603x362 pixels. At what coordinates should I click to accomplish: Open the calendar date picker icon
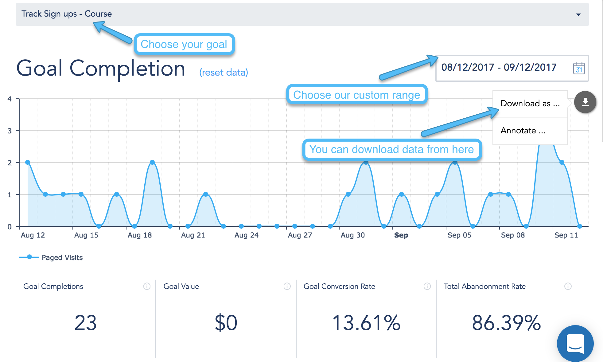(579, 68)
